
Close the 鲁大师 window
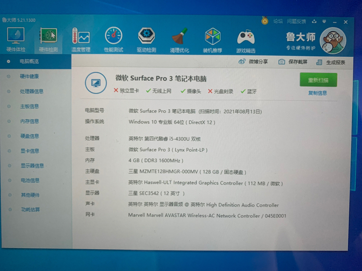[x=346, y=22]
